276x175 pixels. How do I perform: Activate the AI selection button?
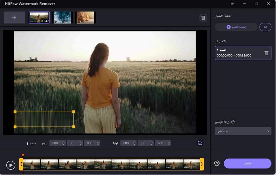point(265,27)
